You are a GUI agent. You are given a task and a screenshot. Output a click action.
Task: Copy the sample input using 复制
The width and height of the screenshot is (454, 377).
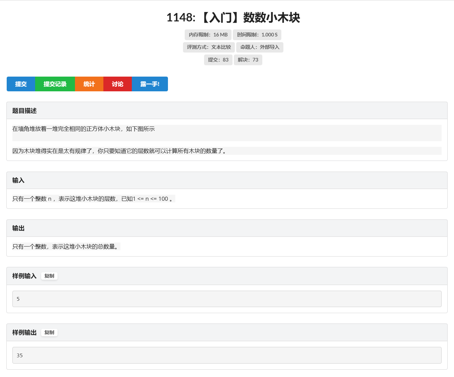pyautogui.click(x=49, y=276)
